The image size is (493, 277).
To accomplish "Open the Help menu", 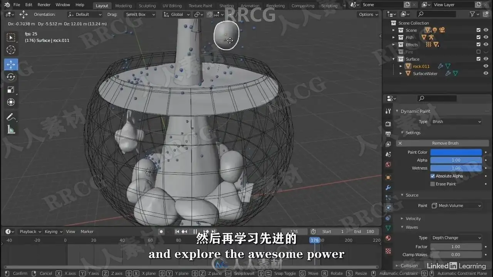I will 80,5.
